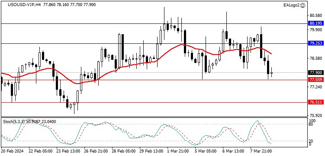
Task: Click the EALogo2 smiley face icon
Action: pyautogui.click(x=303, y=5)
